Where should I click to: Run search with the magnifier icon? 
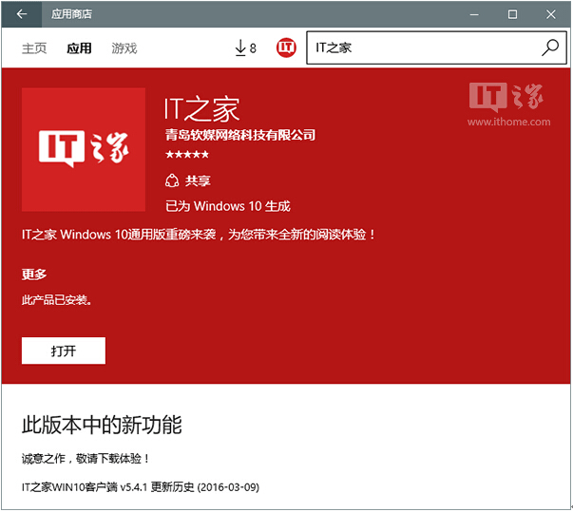[x=550, y=47]
